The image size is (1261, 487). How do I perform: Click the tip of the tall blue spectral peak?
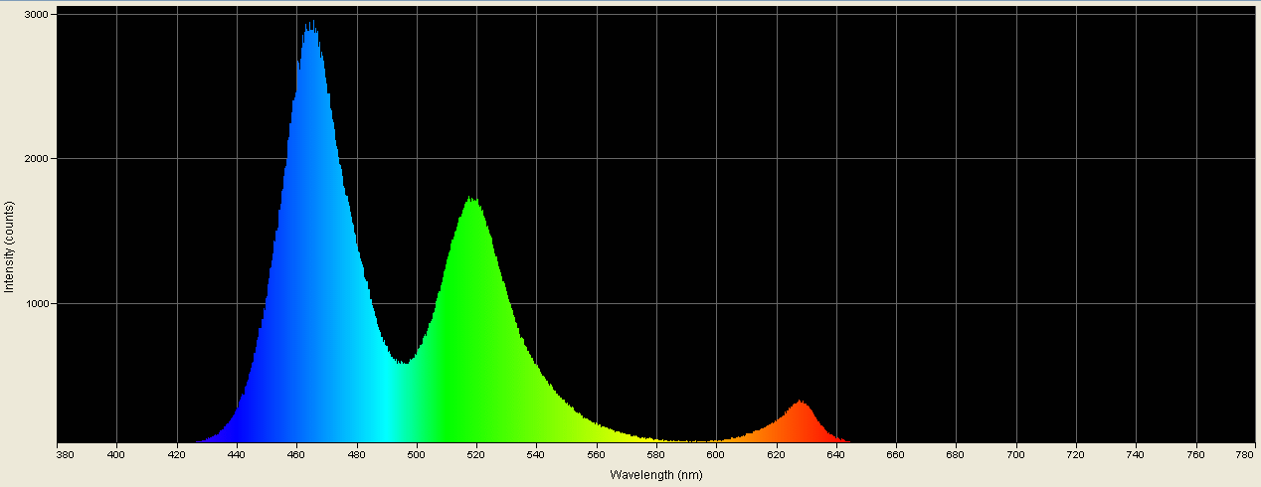(311, 27)
